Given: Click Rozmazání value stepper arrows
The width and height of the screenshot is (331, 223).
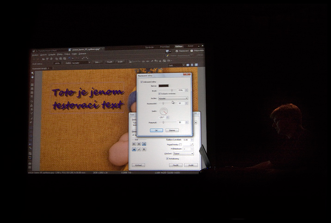Looking at the screenshot, I should click(x=186, y=103).
